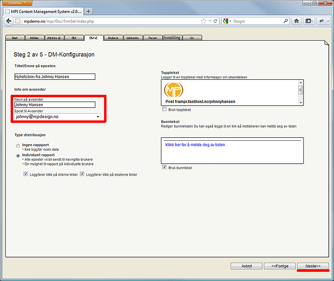Screen dimensions: 334x281
Task: Go back using the browser back arrow
Action: (9, 21)
